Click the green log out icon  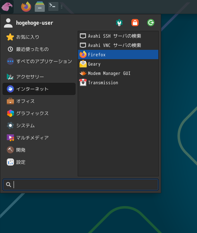coord(151,23)
